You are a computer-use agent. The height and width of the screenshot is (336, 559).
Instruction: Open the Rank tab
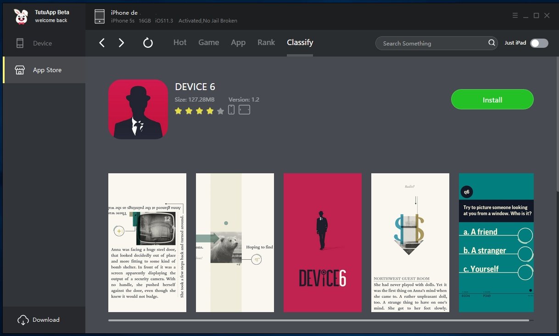pyautogui.click(x=266, y=43)
